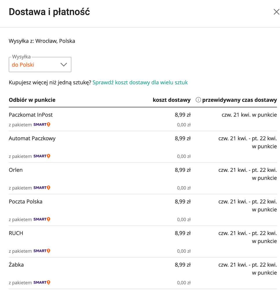Open the Wysyłka destination dropdown
This screenshot has width=280, height=290.
(40, 65)
